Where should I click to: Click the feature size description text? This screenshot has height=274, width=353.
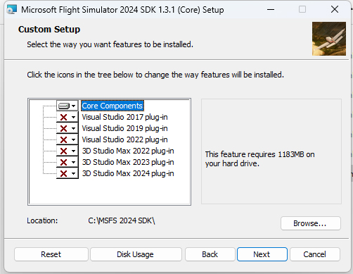coord(259,159)
